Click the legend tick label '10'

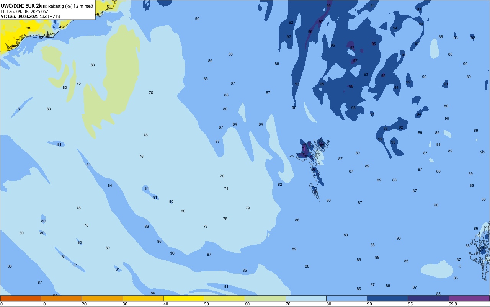43,304
